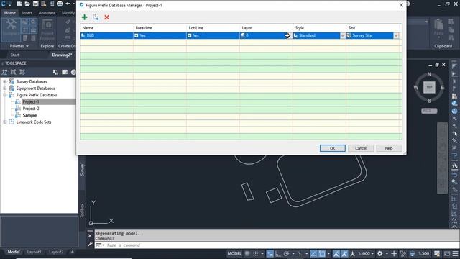Click the Open folder icon in quick access
This screenshot has height=259, width=460.
tap(27, 4)
